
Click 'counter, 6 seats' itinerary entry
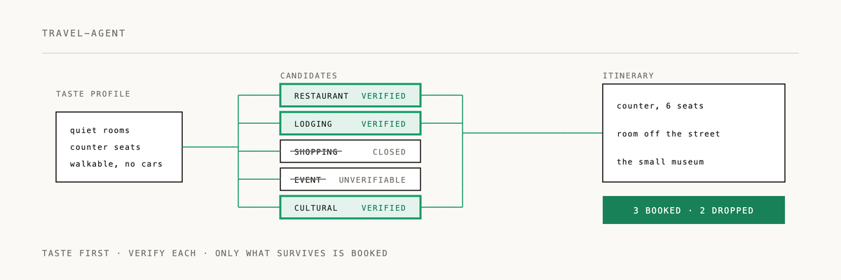pos(660,106)
